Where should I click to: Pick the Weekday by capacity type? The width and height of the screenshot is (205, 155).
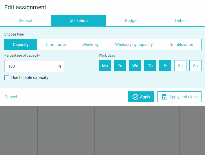[x=134, y=45]
